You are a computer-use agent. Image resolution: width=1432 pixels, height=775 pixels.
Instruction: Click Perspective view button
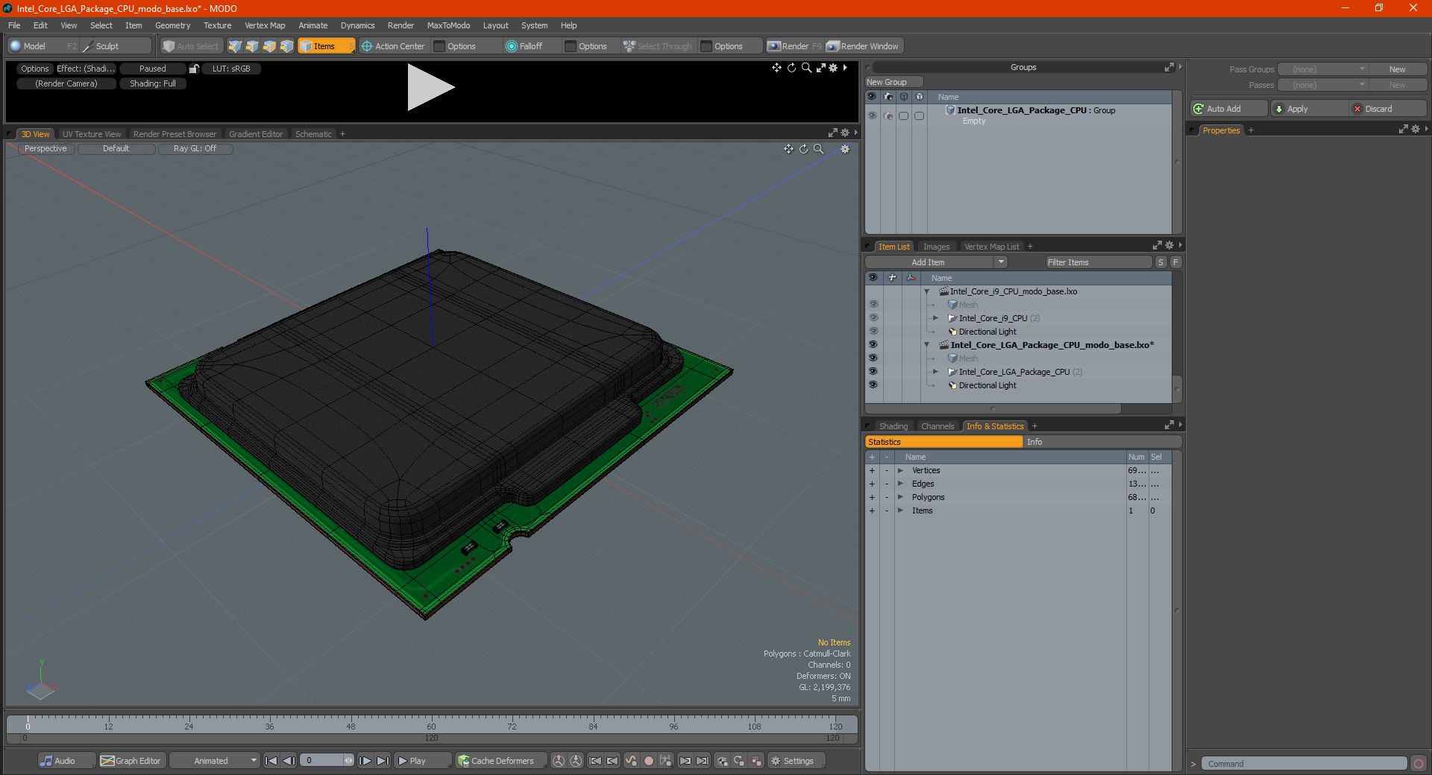click(x=45, y=149)
